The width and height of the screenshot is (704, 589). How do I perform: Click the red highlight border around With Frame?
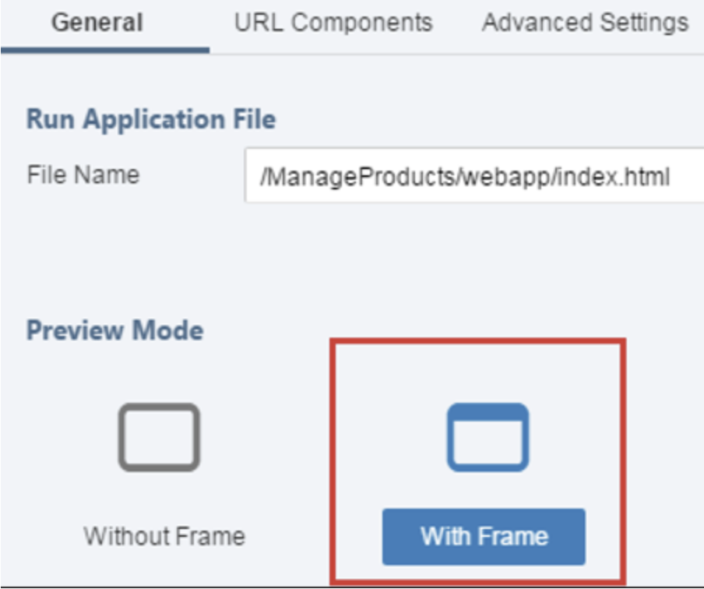point(477,341)
